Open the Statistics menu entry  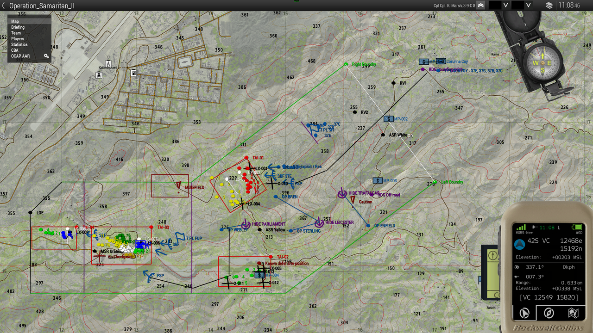point(29,44)
